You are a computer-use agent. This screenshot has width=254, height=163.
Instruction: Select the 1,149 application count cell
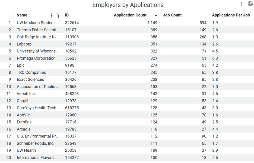tap(152, 23)
